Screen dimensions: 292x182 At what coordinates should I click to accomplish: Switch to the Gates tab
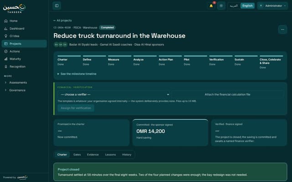click(x=77, y=155)
